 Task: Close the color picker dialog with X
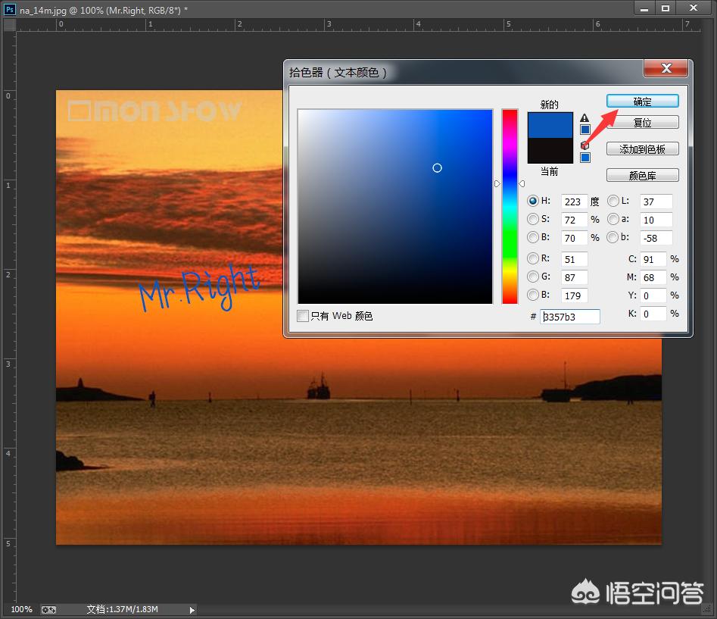point(666,69)
